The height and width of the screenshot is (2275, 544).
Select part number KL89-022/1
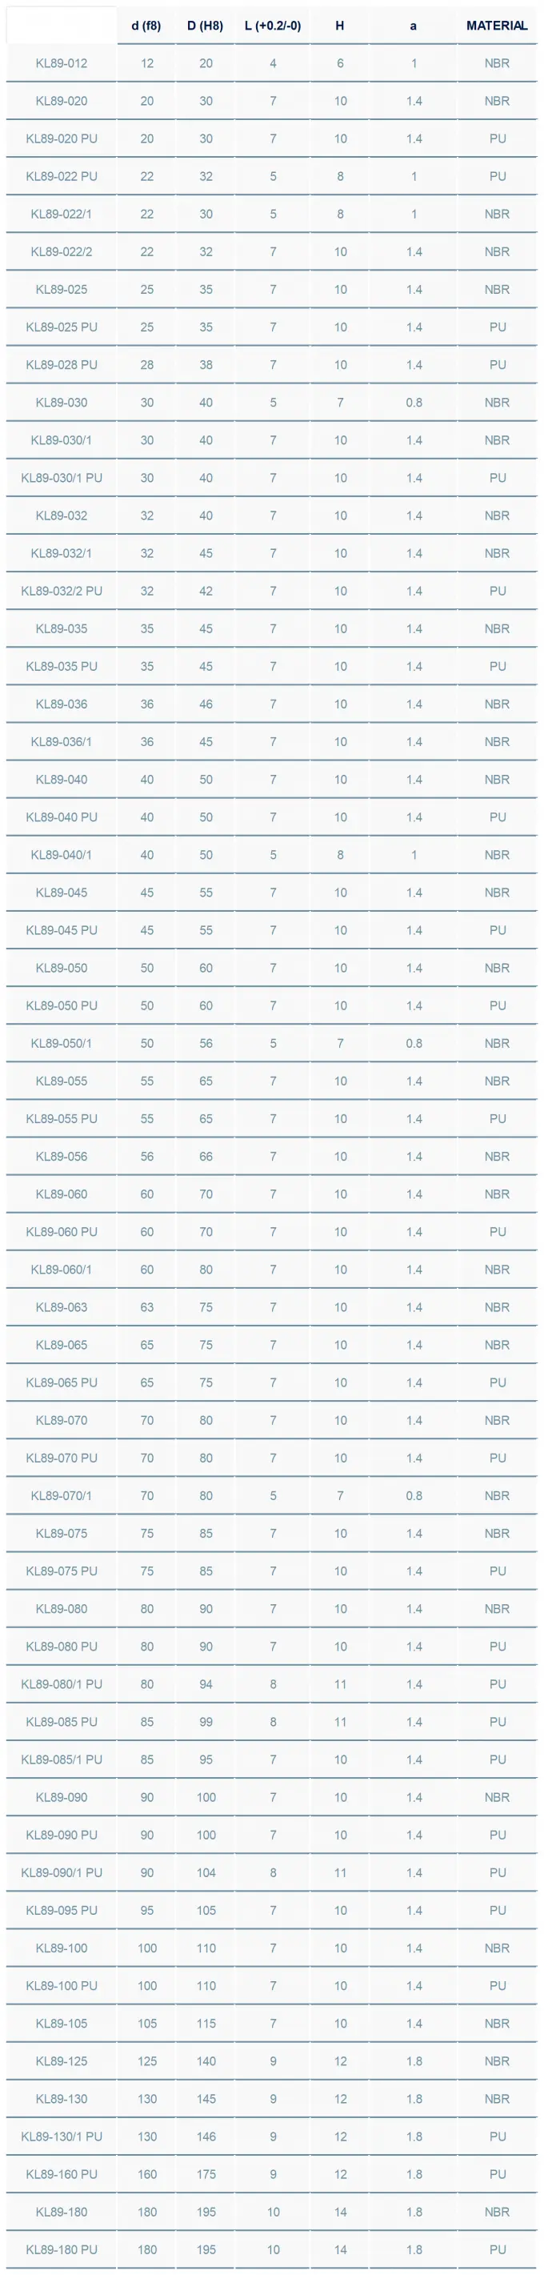tap(62, 214)
